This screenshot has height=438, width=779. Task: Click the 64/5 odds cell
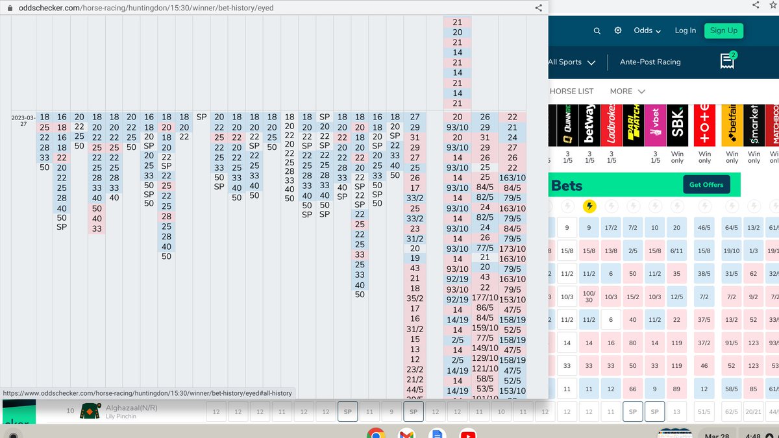pos(732,228)
